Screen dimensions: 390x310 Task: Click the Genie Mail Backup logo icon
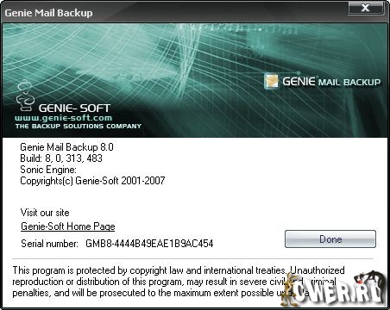271,81
